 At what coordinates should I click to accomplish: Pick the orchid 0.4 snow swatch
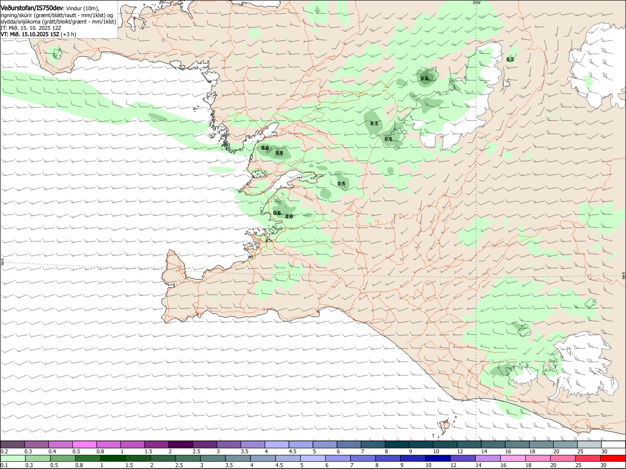click(x=60, y=444)
